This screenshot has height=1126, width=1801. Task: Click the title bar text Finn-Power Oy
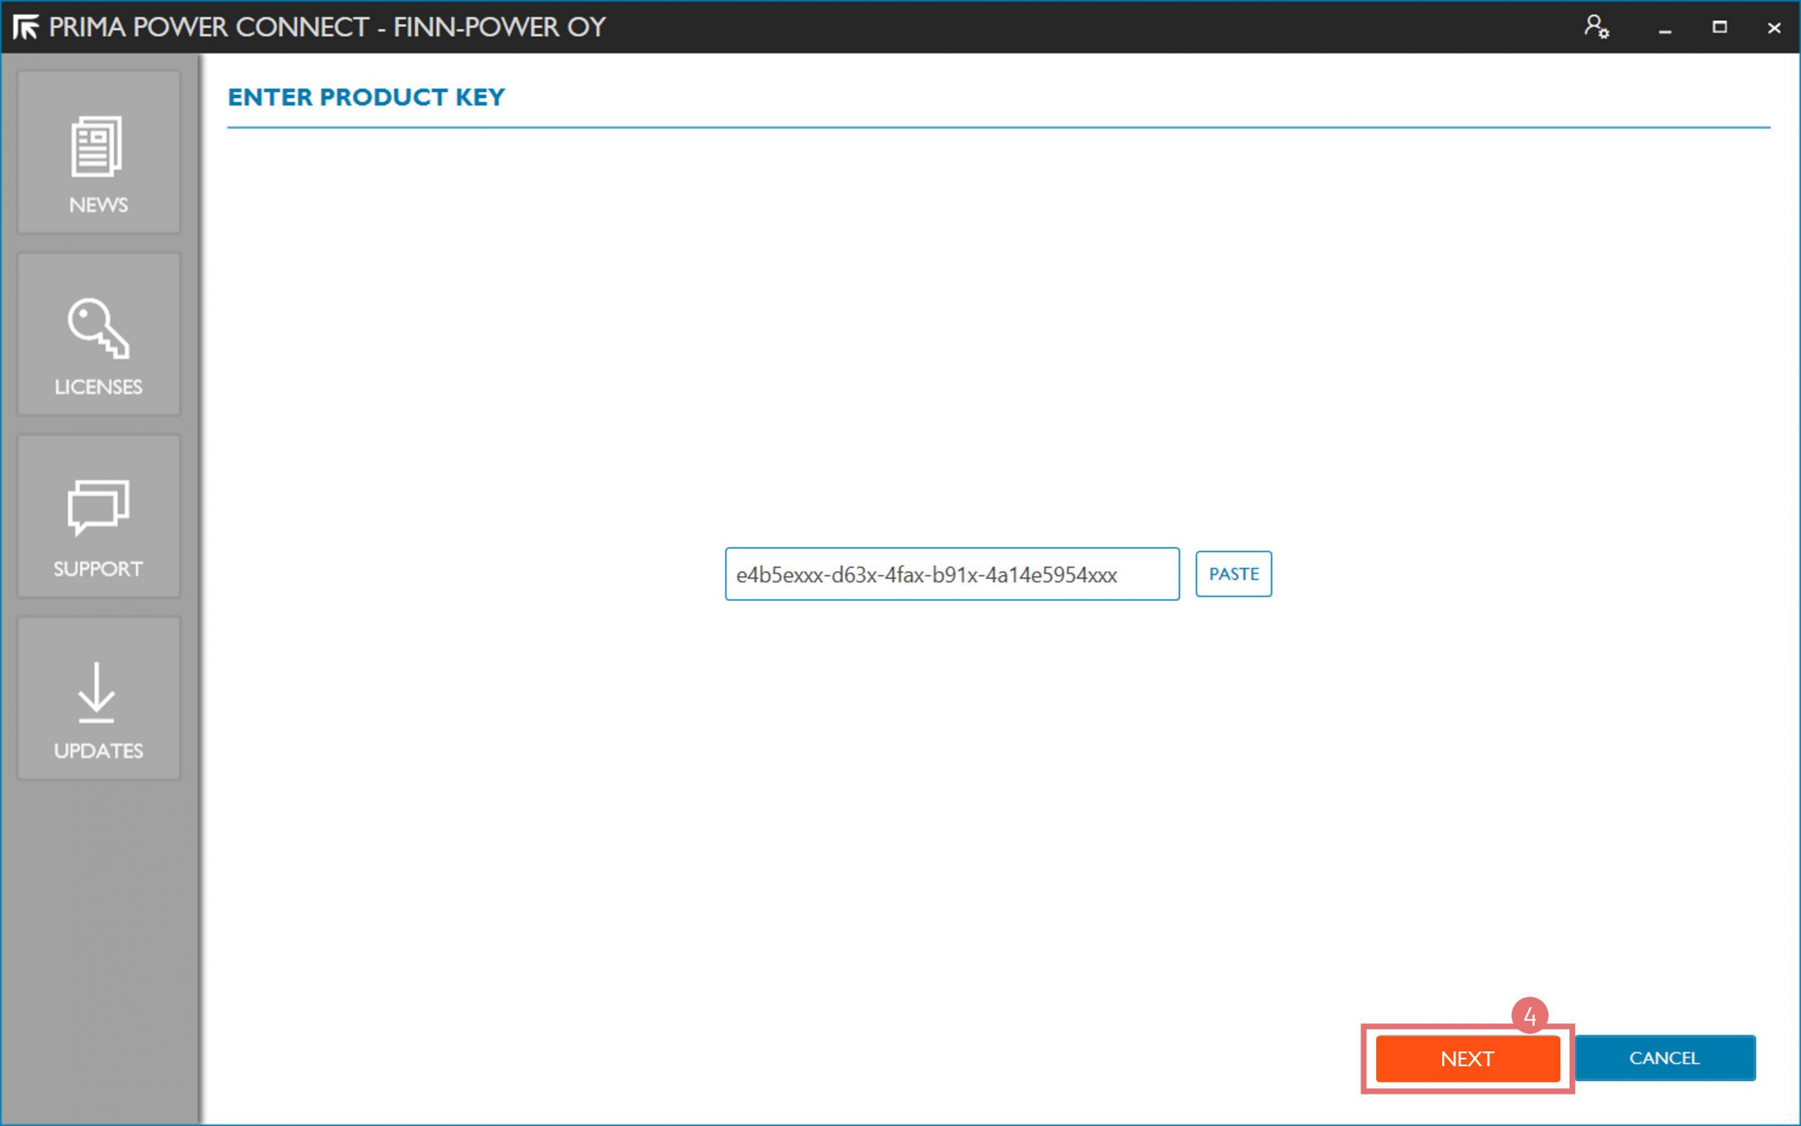499,27
